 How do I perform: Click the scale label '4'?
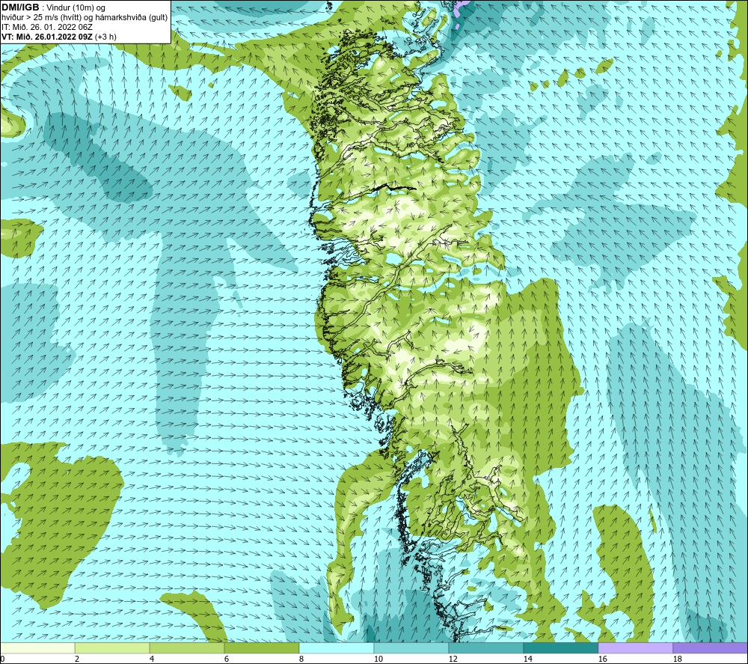tap(152, 660)
